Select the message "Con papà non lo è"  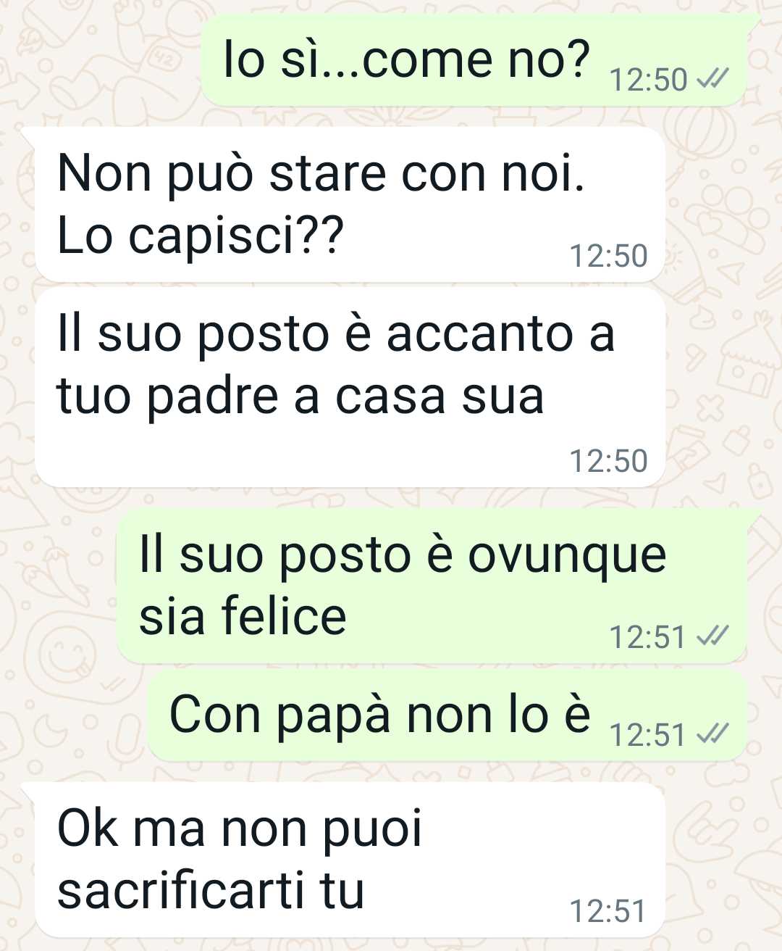coord(447,715)
